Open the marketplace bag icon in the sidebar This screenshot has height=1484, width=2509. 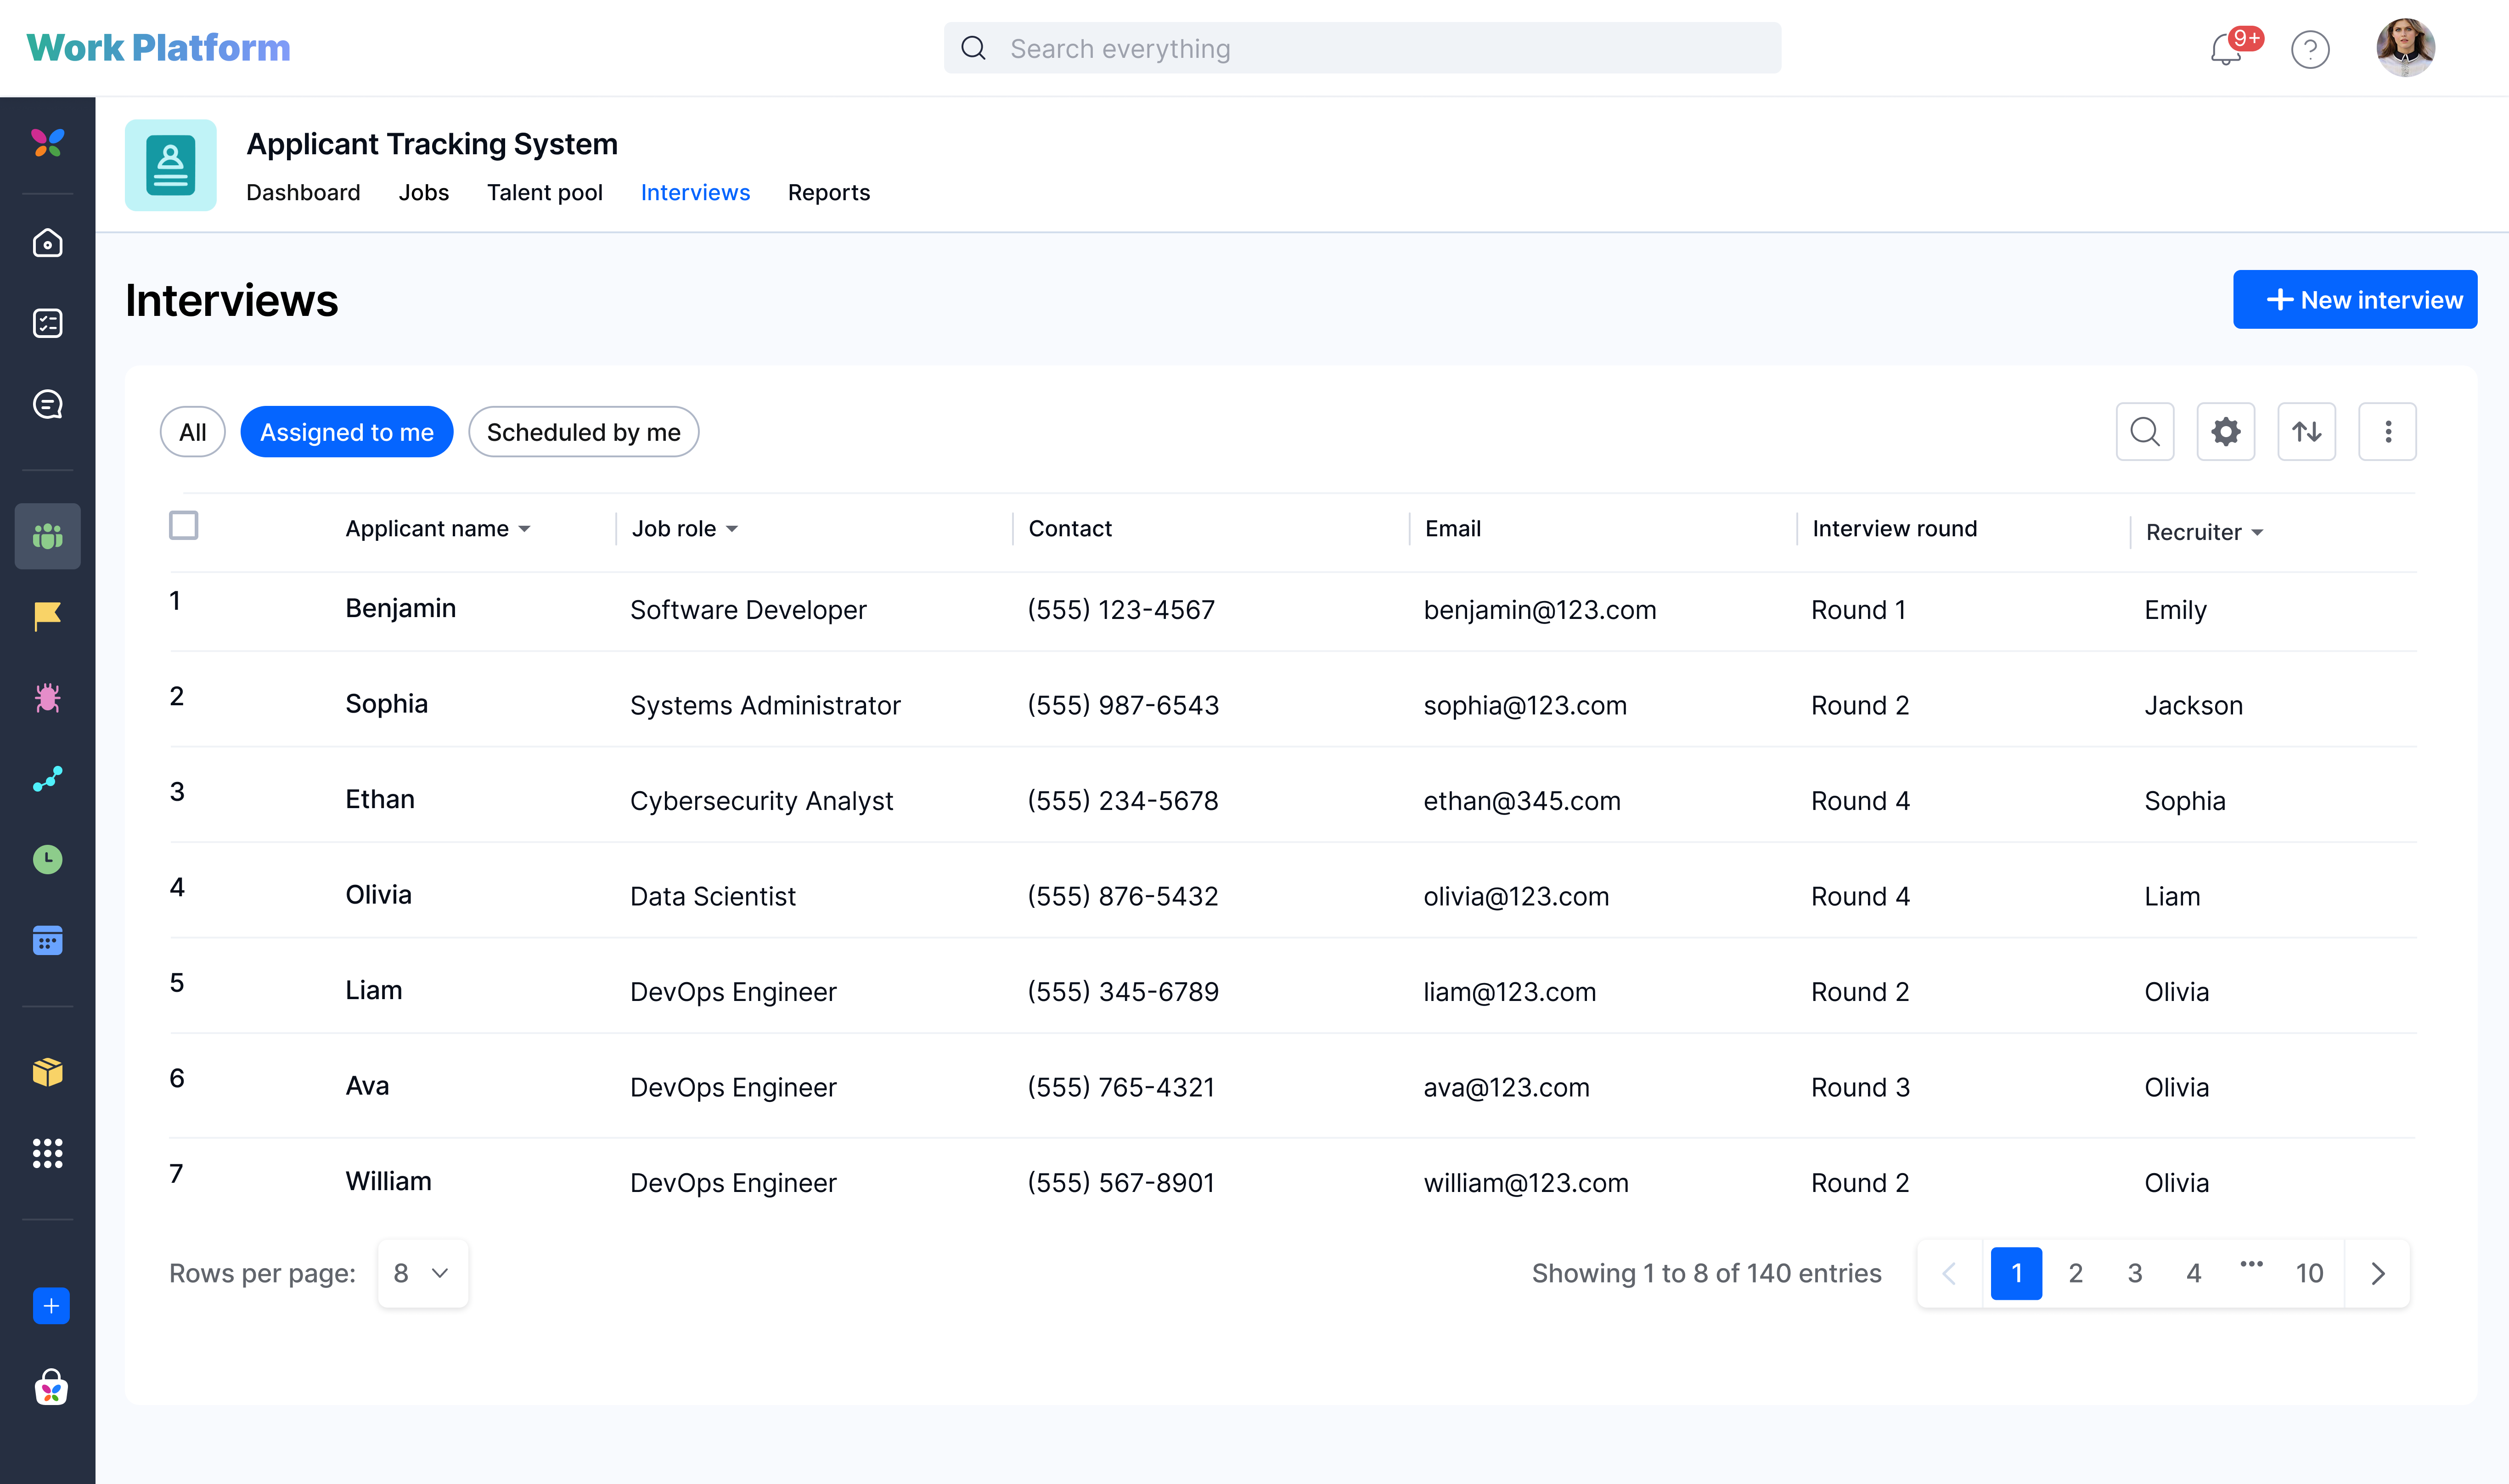click(x=51, y=1387)
